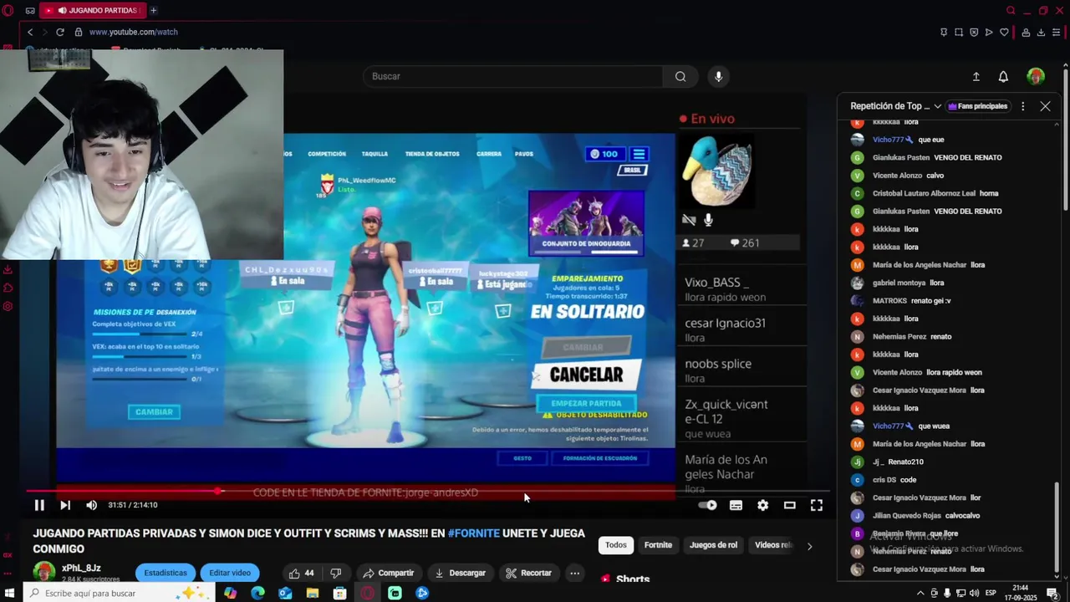
Task: Like the video with thumbs up
Action: (x=300, y=573)
